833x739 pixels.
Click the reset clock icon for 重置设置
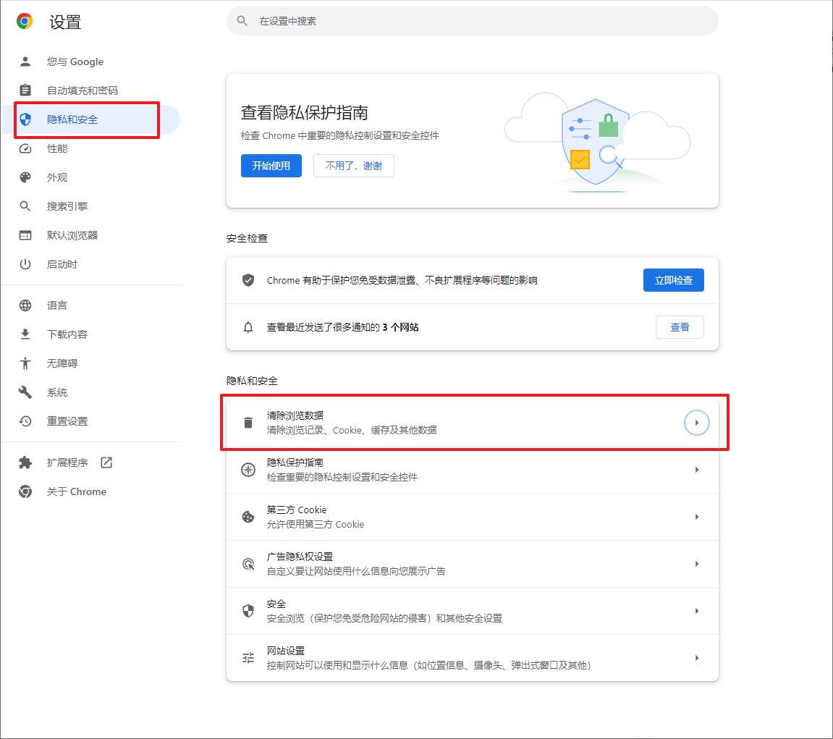[25, 421]
